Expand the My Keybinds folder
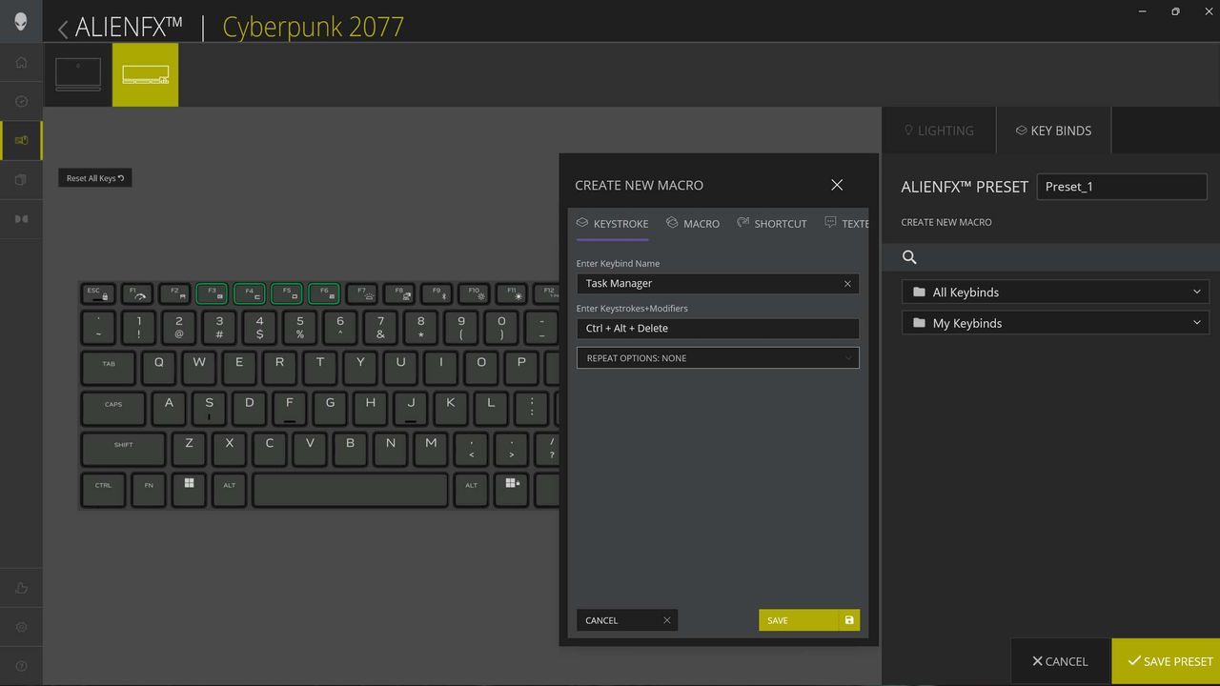The width and height of the screenshot is (1220, 686). (1055, 323)
